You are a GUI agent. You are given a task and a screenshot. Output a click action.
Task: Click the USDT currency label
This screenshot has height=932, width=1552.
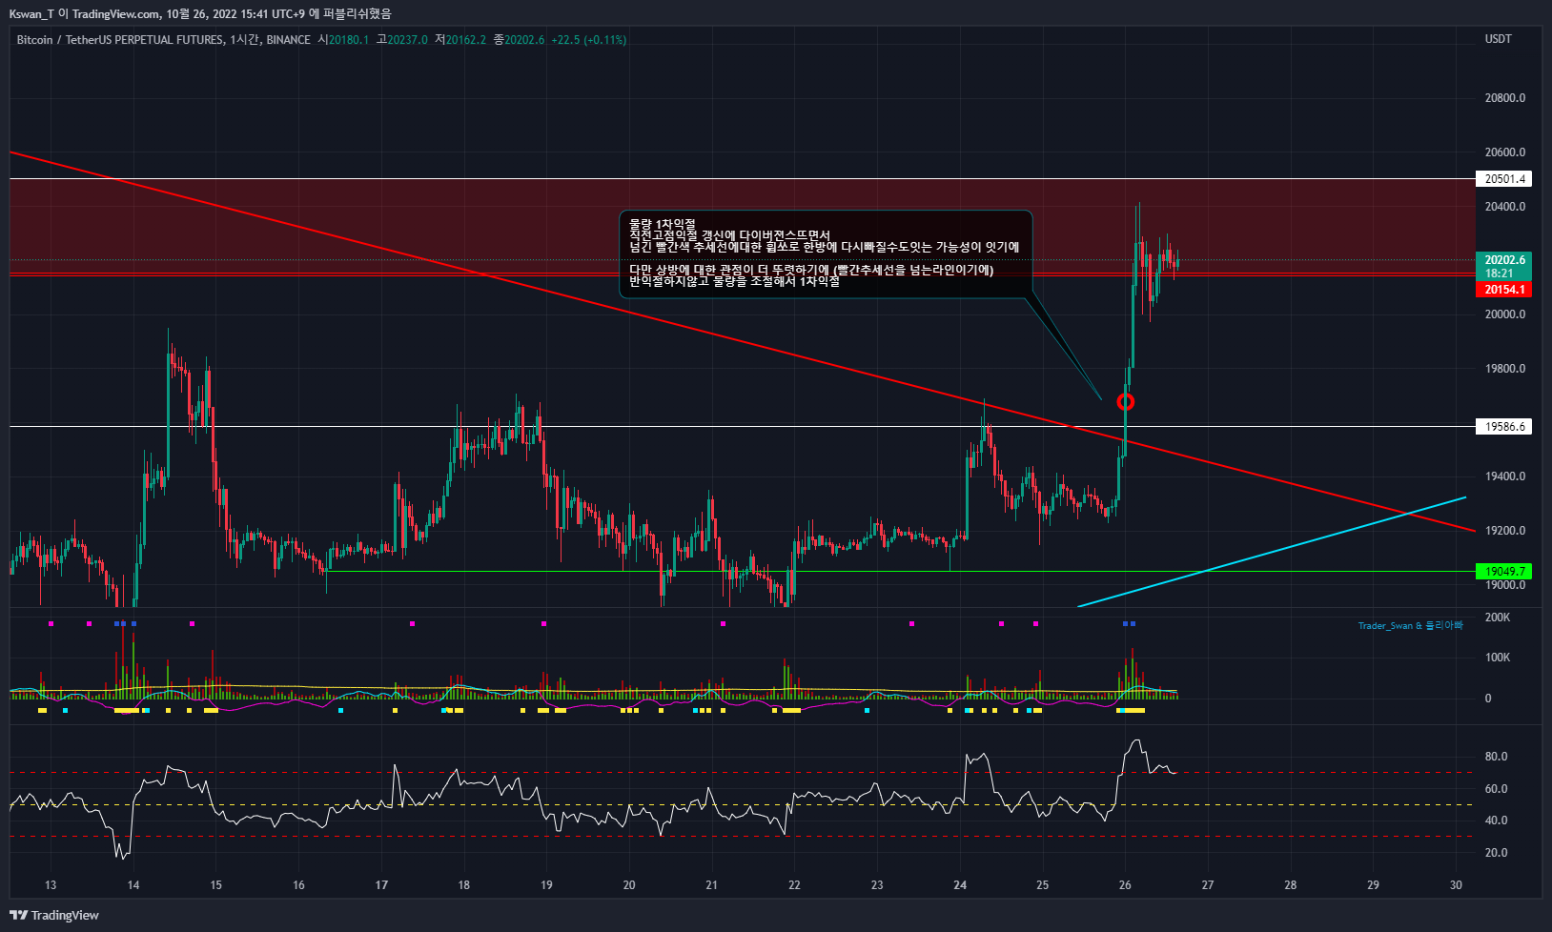click(1499, 39)
